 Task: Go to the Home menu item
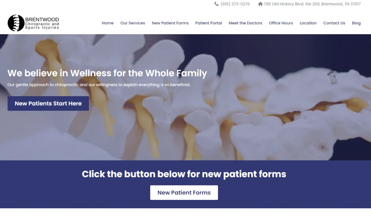(108, 23)
